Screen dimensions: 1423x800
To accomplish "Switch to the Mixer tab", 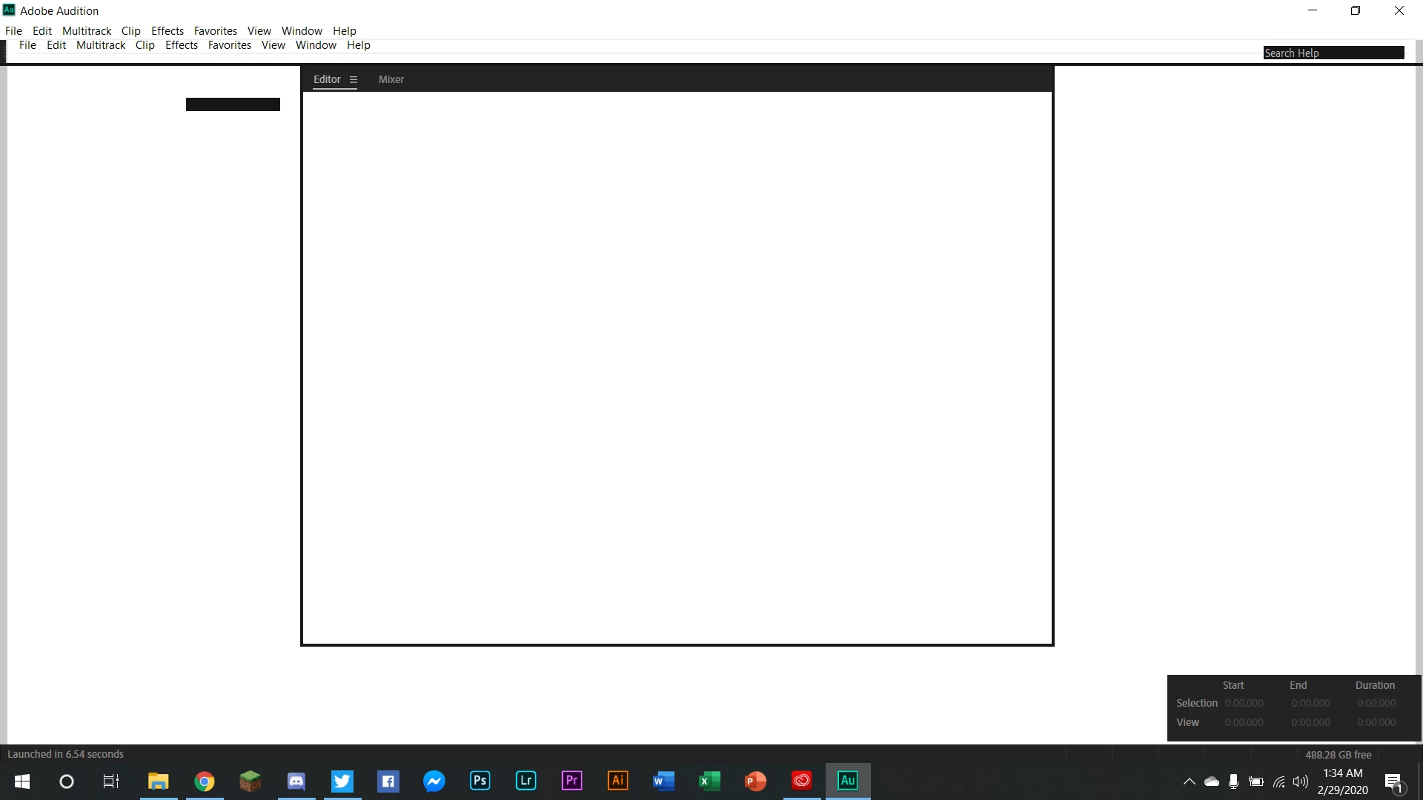I will (391, 79).
